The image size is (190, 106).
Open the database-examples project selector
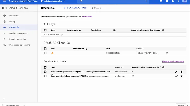[53, 1]
